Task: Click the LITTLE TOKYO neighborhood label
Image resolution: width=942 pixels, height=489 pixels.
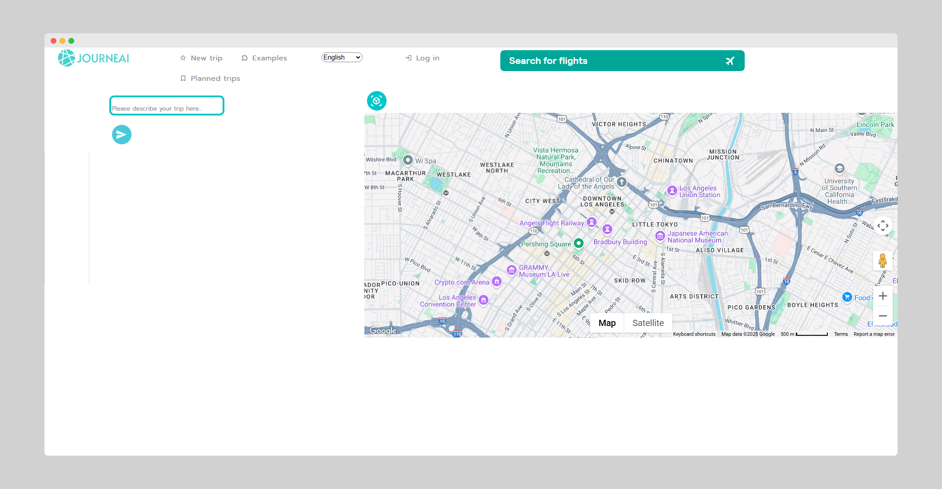Action: pos(655,225)
